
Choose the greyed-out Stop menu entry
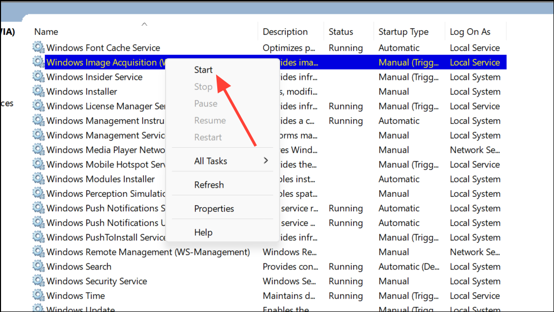point(203,86)
